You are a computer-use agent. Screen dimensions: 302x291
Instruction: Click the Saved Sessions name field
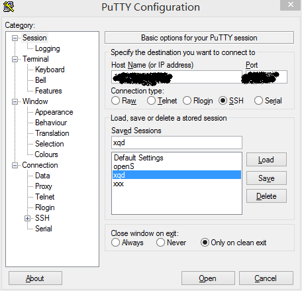[x=177, y=143]
